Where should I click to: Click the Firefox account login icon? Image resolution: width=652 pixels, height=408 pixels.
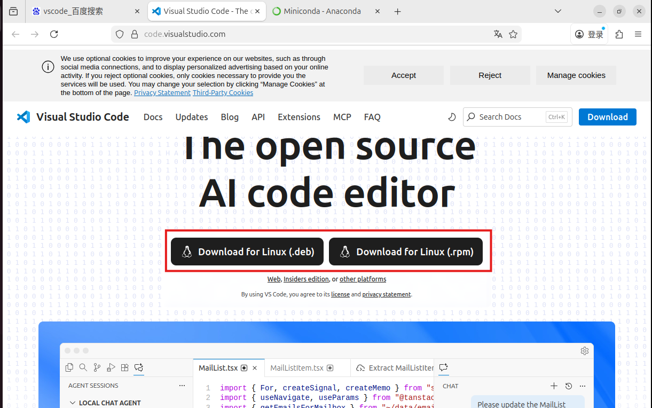point(589,34)
